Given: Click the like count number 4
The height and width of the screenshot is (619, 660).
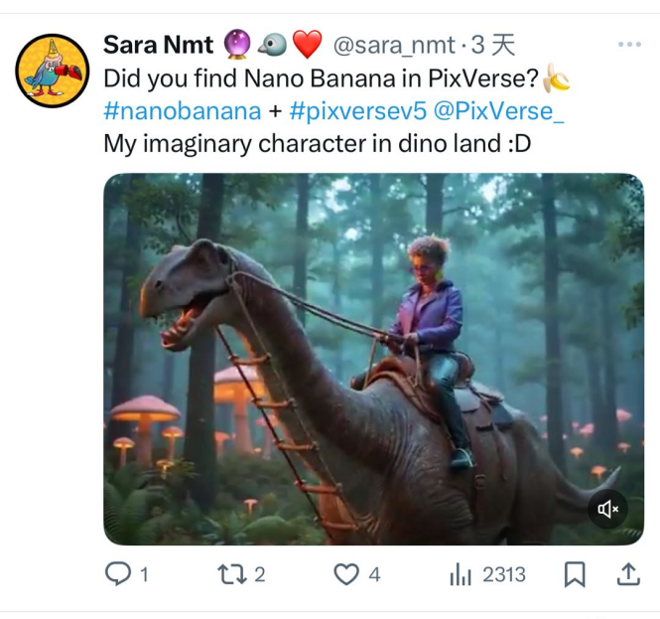Looking at the screenshot, I should coord(374,574).
